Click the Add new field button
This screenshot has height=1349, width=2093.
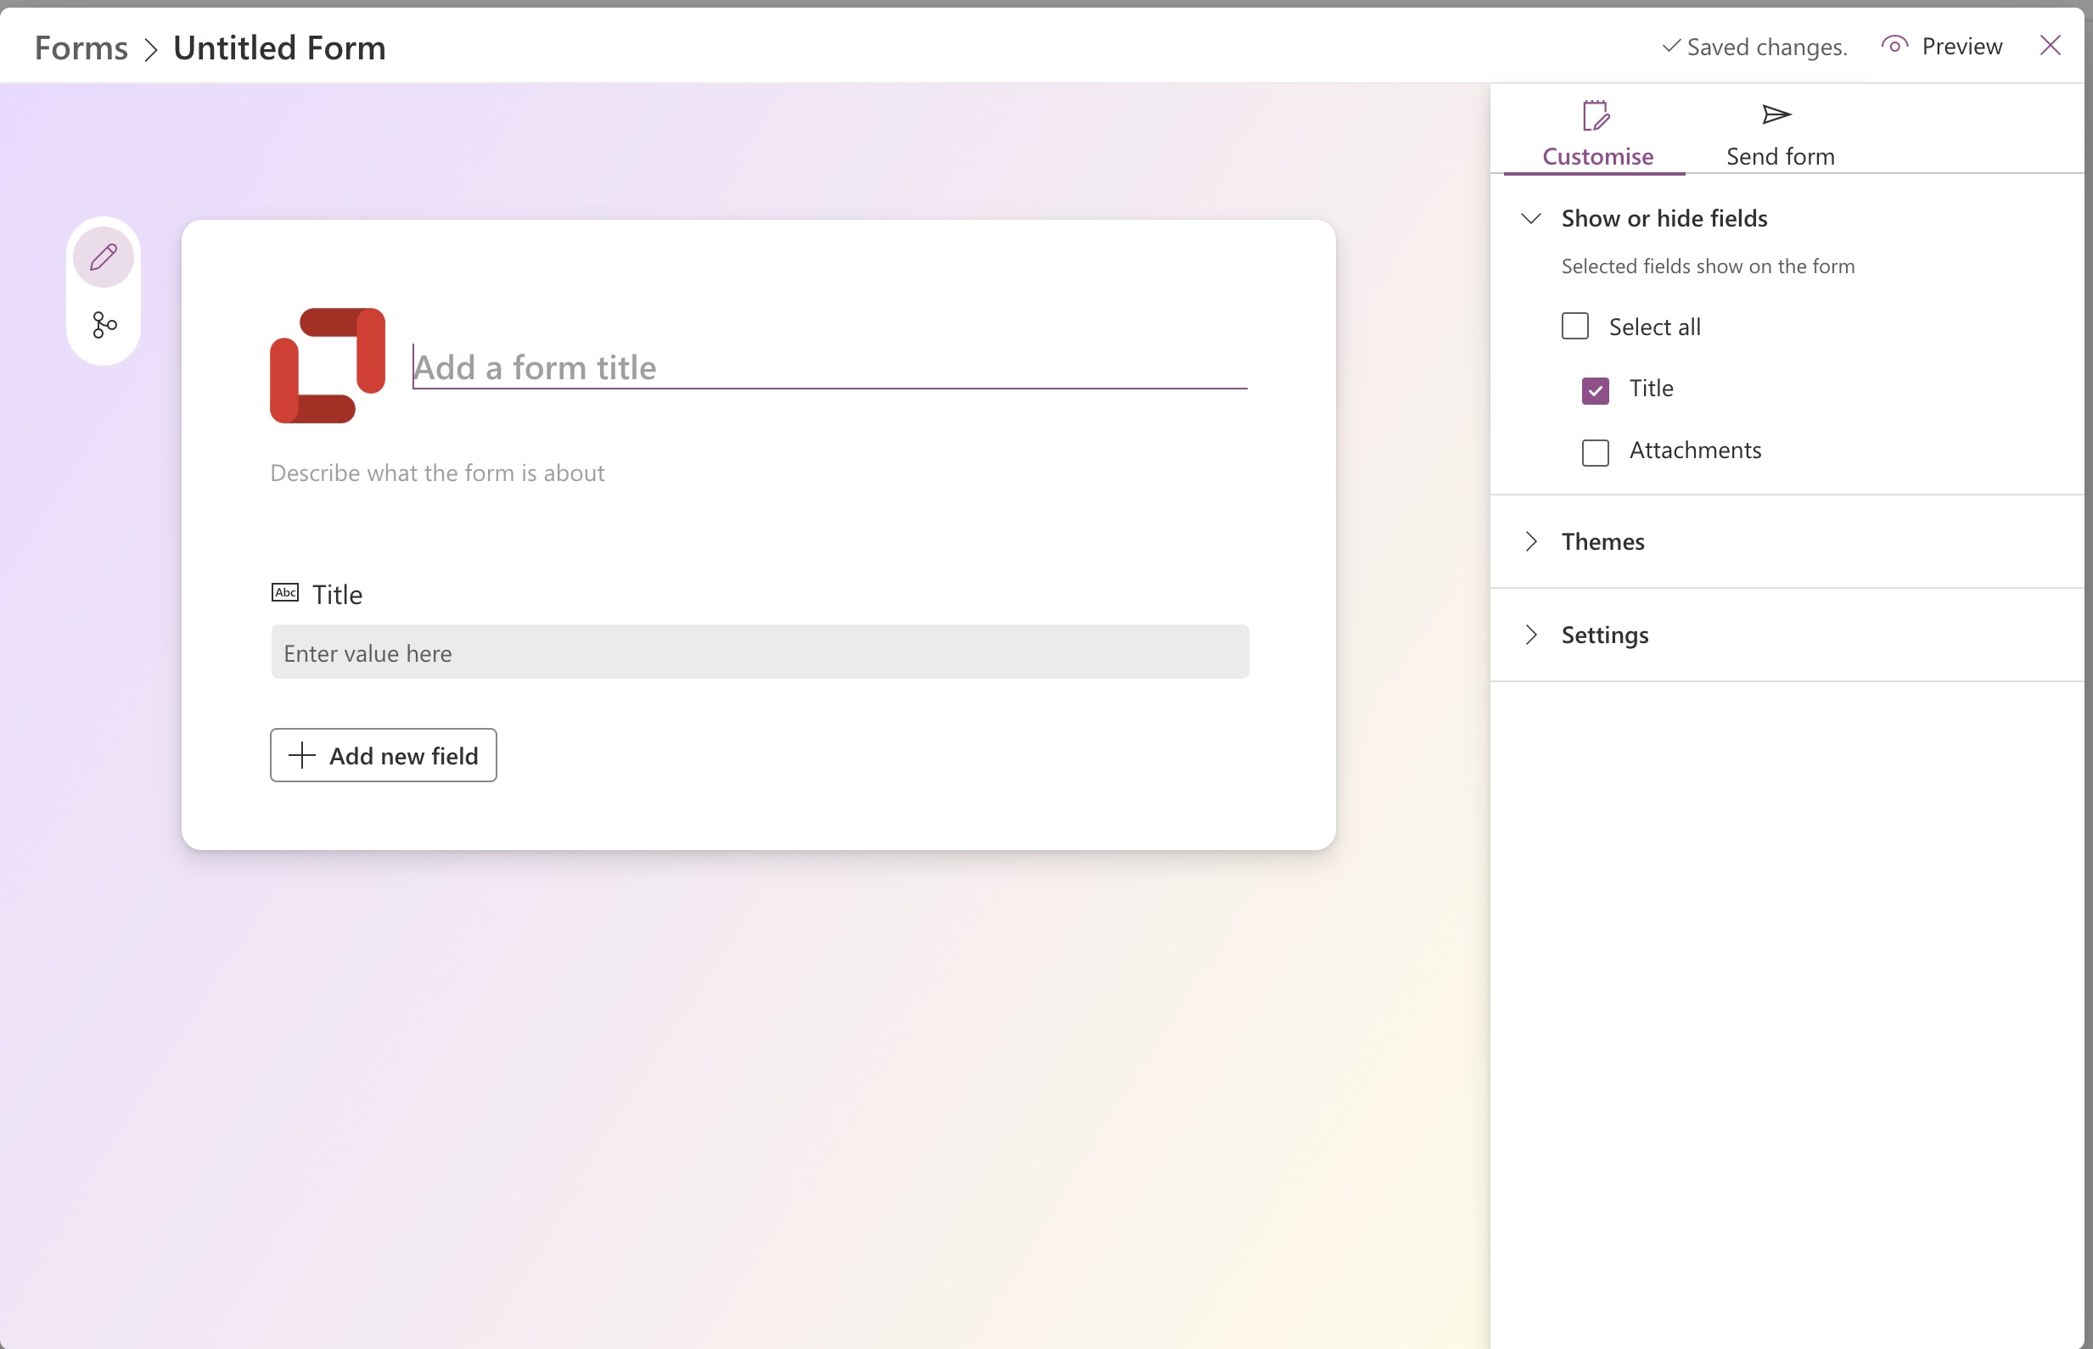[x=383, y=755]
